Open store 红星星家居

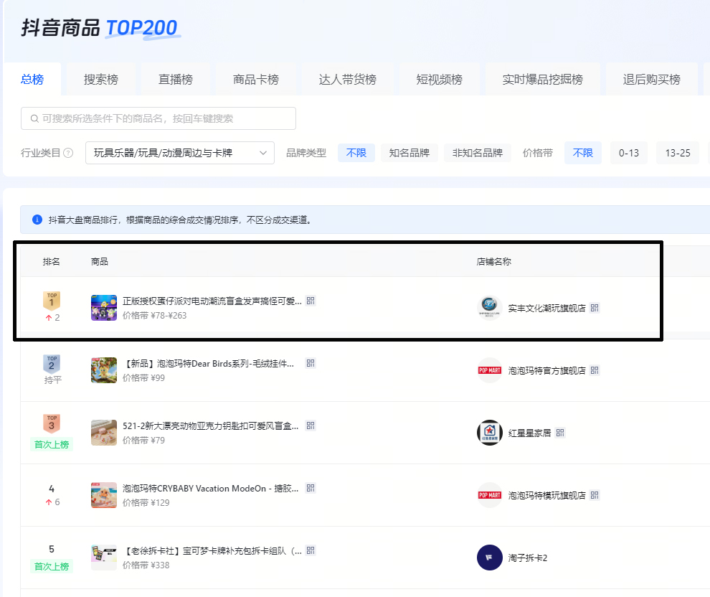[x=530, y=433]
